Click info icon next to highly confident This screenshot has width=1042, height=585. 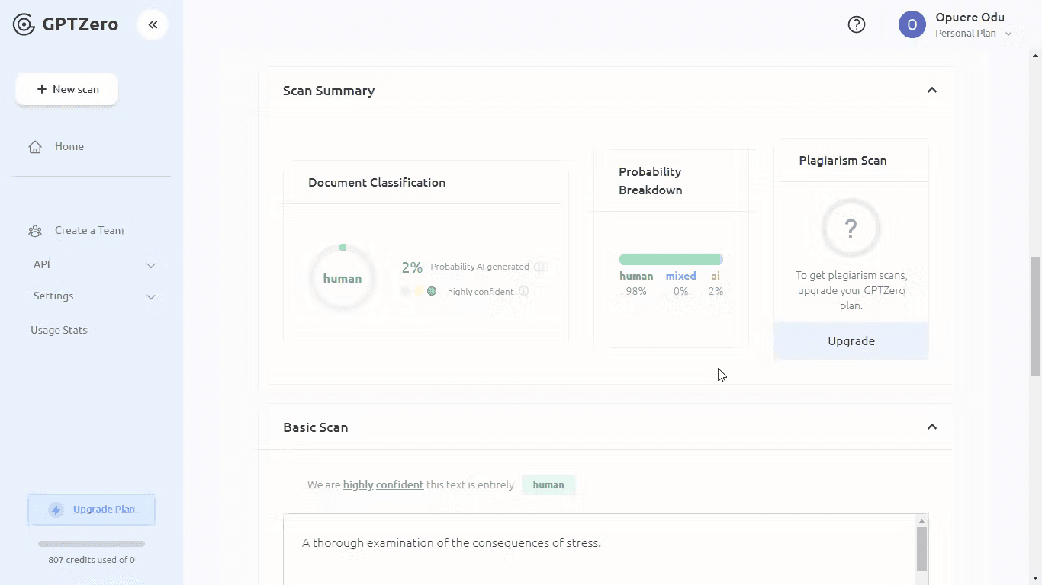point(523,291)
